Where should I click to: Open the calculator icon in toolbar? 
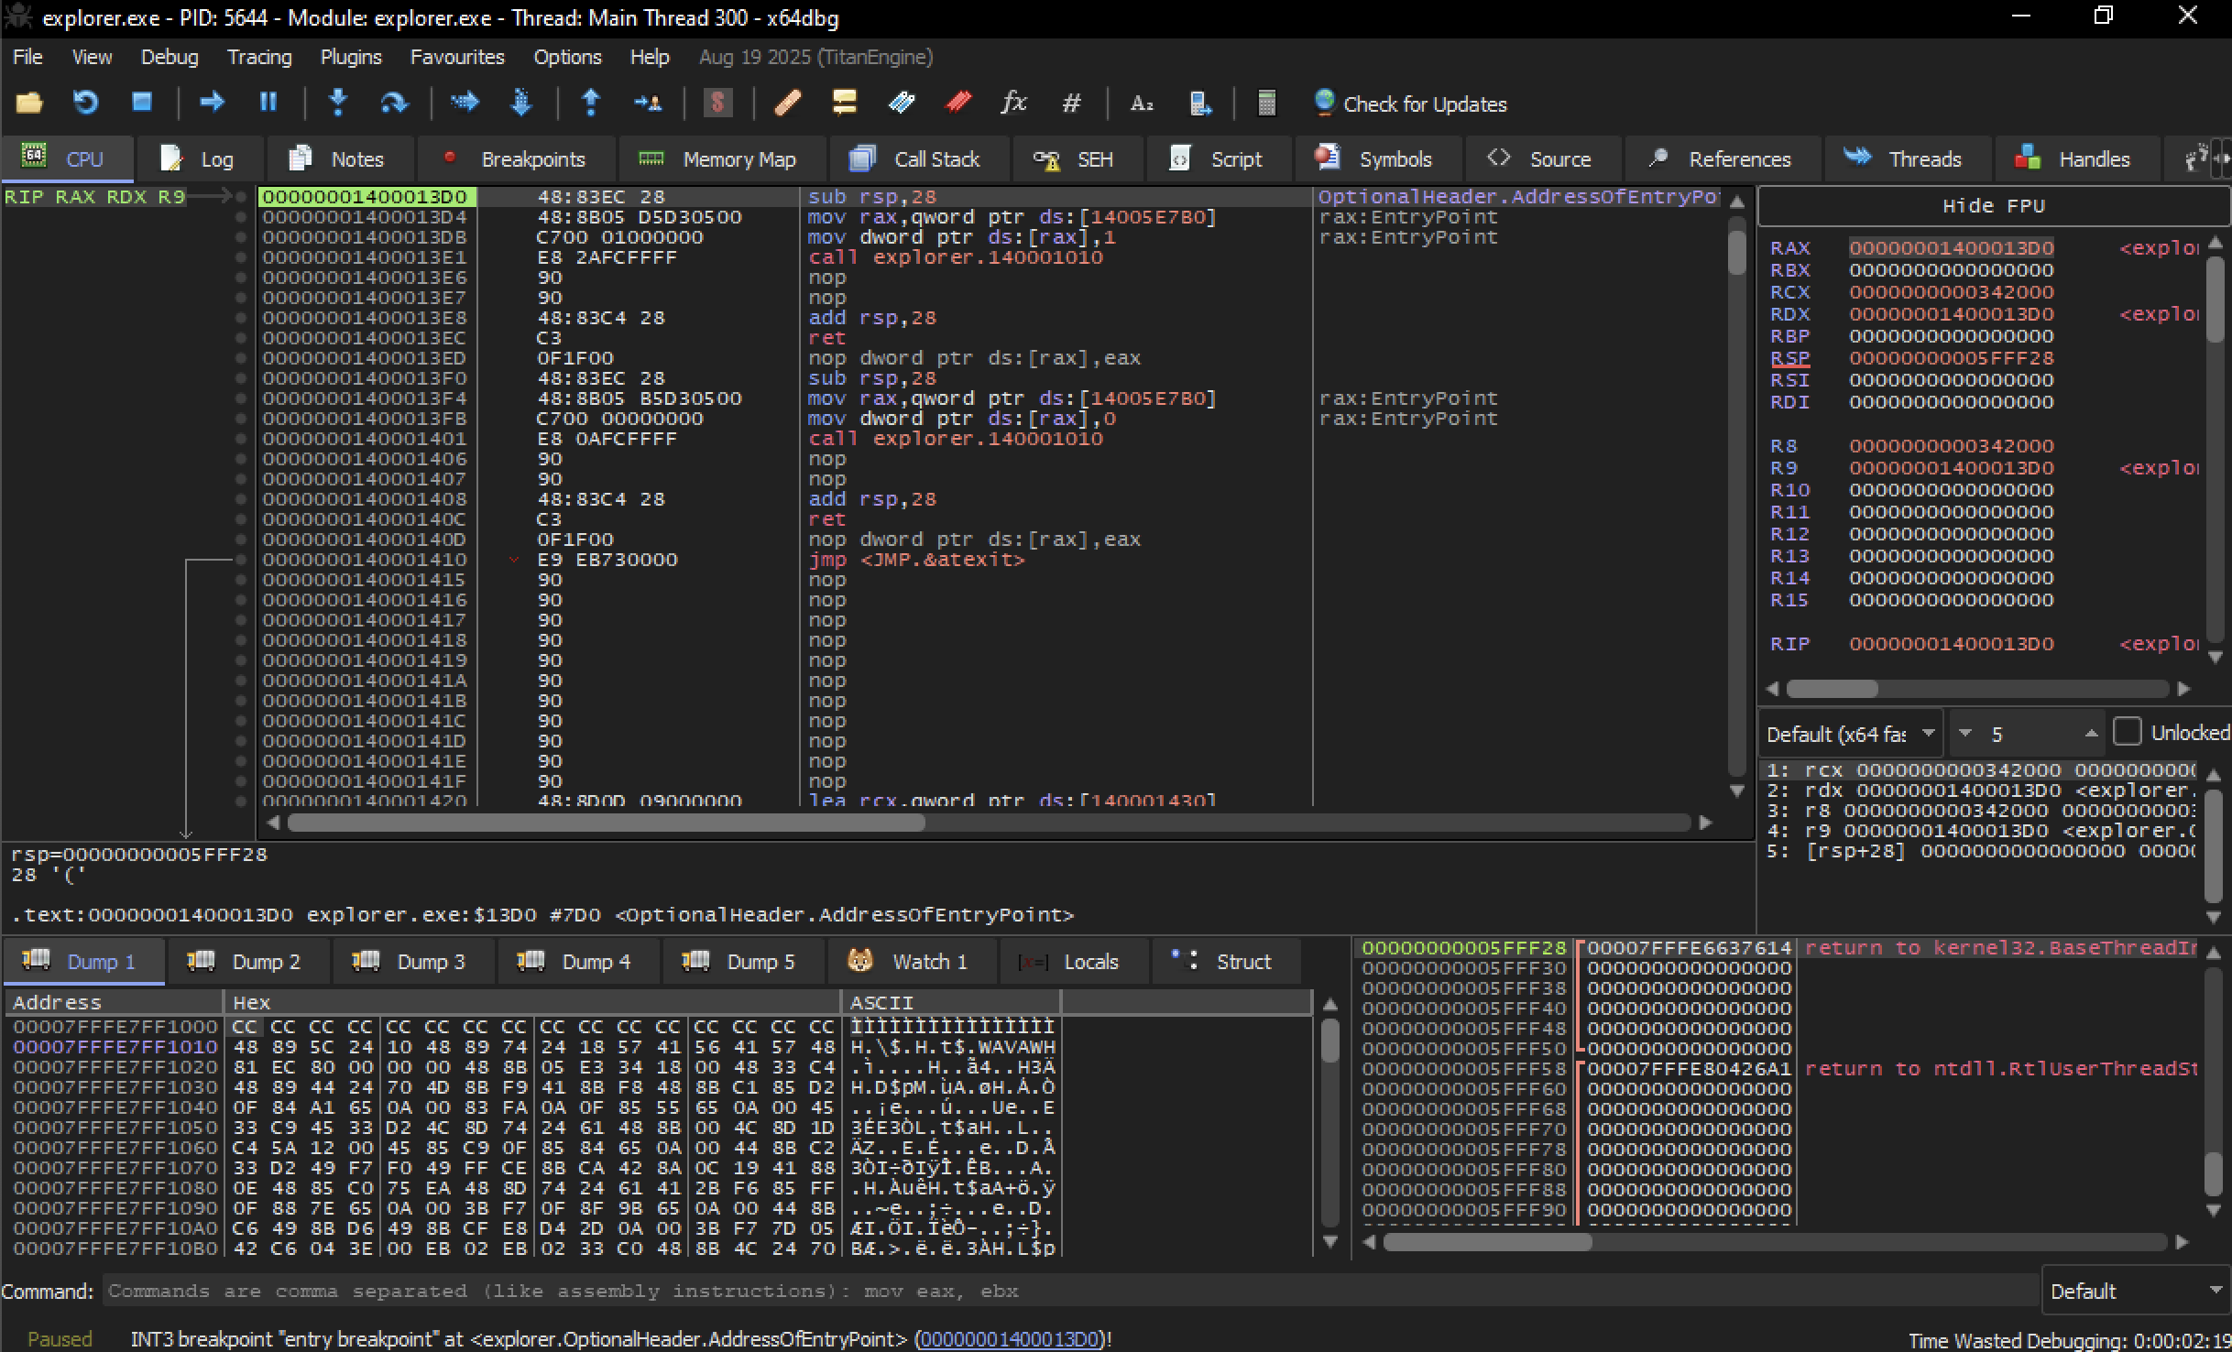coord(1266,103)
